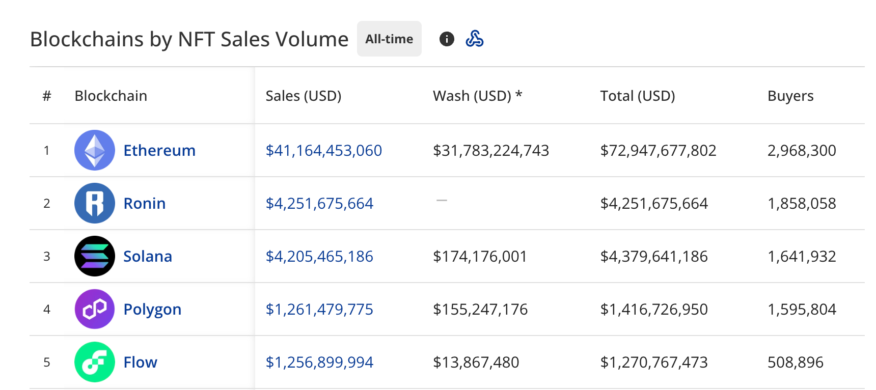Open the All-time period selector
Screen dimensions: 876x390
coord(389,39)
